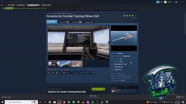Open Task View on taskbar
Image resolution: width=186 pixels, height=104 pixels.
[45, 102]
